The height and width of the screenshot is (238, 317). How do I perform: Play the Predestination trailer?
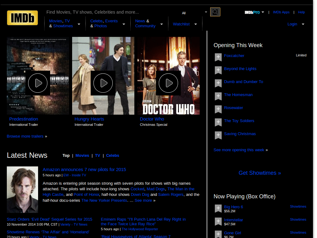tap(38, 83)
